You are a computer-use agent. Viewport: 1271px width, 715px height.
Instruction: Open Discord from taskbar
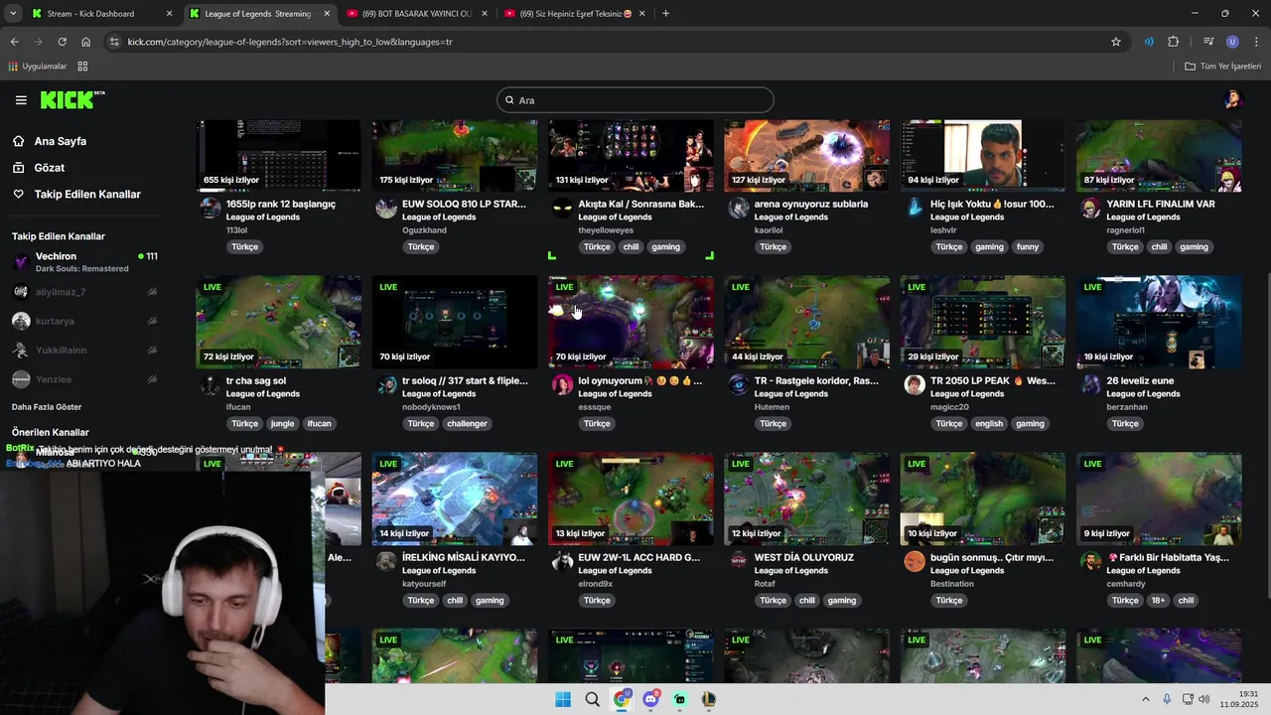pyautogui.click(x=650, y=699)
